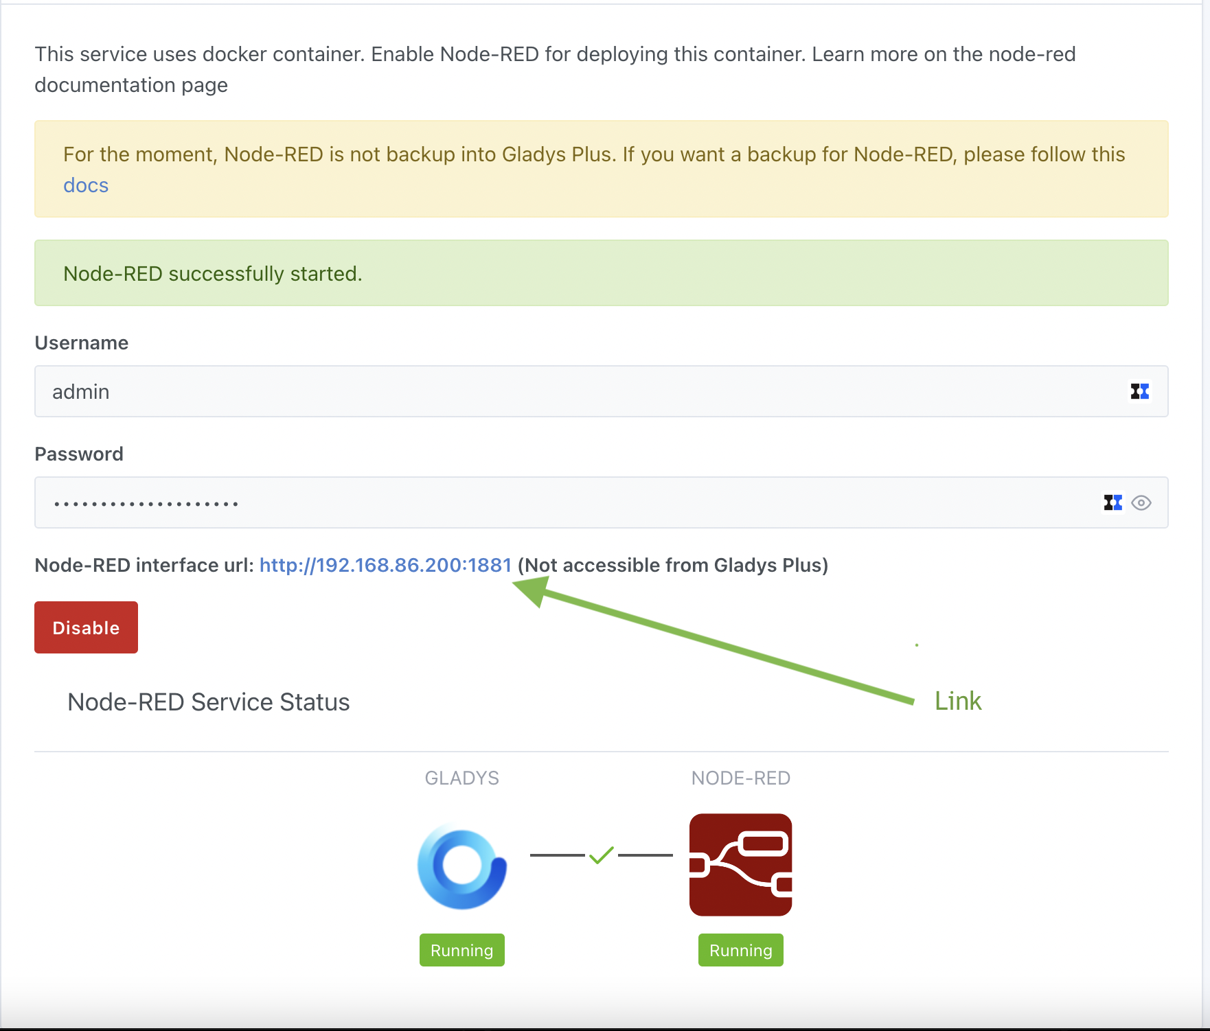Image resolution: width=1210 pixels, height=1031 pixels.
Task: Focus the Password input field
Action: pyautogui.click(x=563, y=502)
